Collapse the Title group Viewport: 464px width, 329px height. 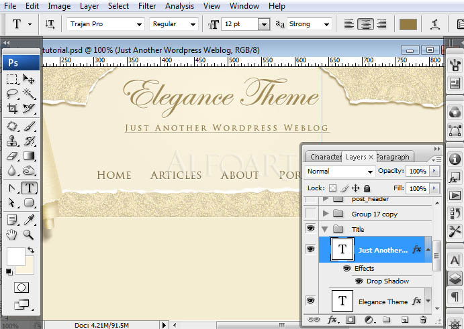click(x=325, y=229)
